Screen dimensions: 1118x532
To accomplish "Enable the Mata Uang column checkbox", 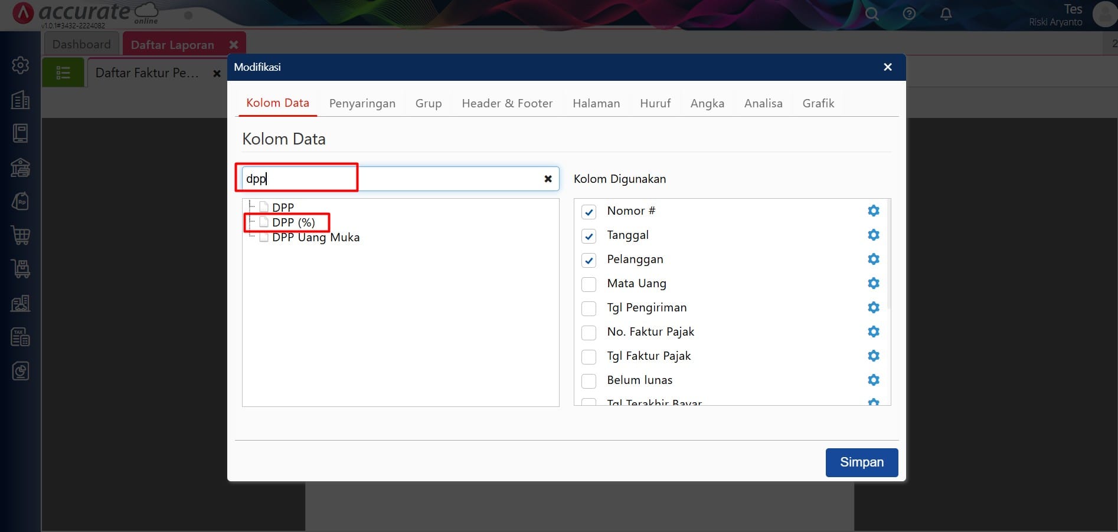I will pyautogui.click(x=589, y=284).
